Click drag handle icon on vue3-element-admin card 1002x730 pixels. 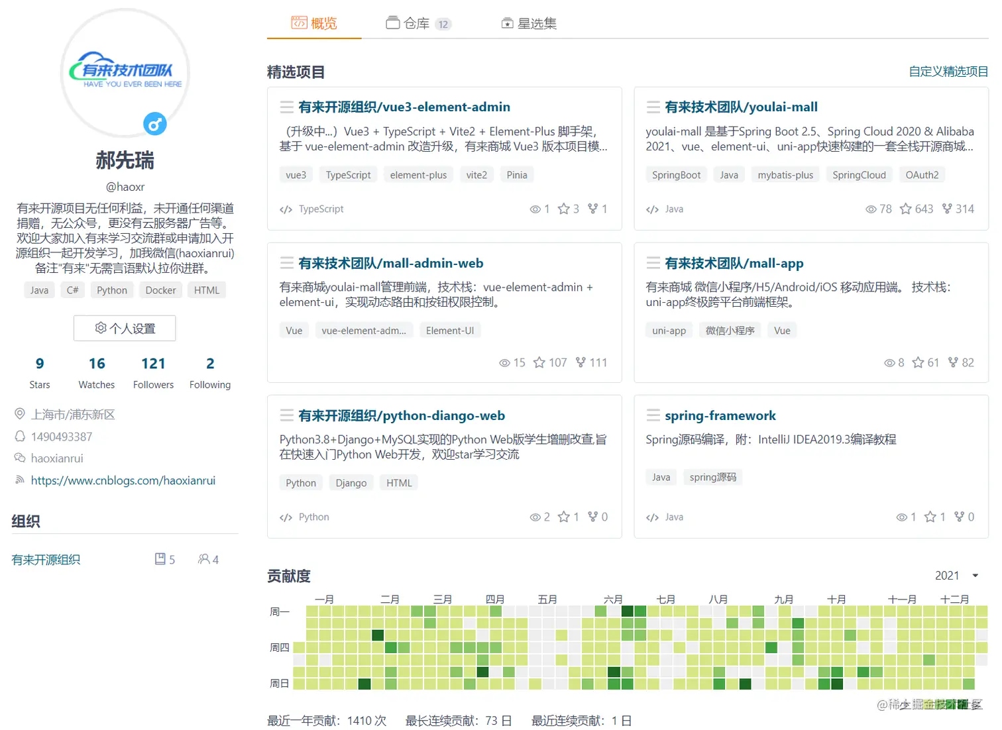[287, 107]
